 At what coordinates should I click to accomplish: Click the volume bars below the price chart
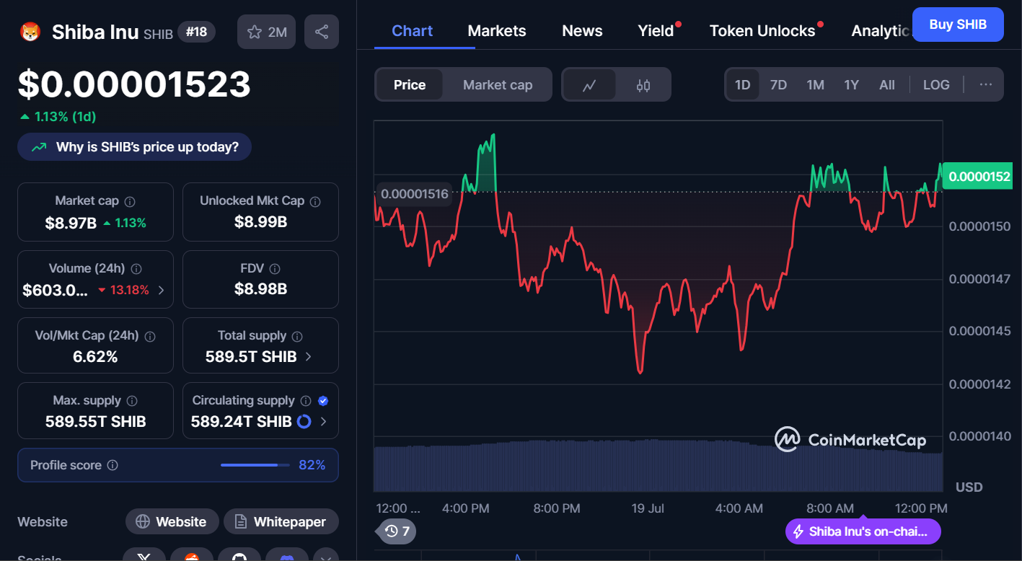[658, 466]
